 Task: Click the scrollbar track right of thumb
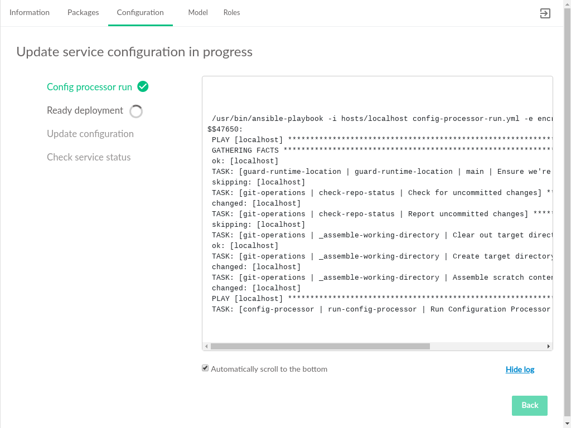[x=487, y=347]
